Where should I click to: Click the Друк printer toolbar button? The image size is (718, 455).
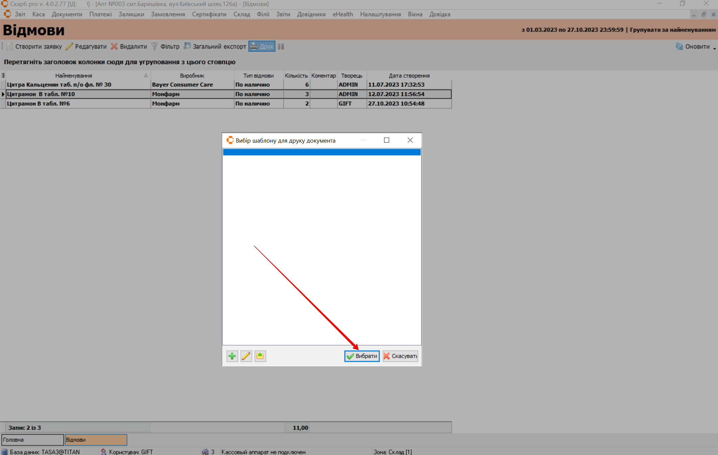262,47
